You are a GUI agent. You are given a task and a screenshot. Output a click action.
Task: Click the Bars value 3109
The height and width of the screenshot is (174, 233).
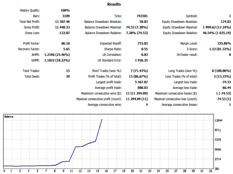pyautogui.click(x=66, y=16)
